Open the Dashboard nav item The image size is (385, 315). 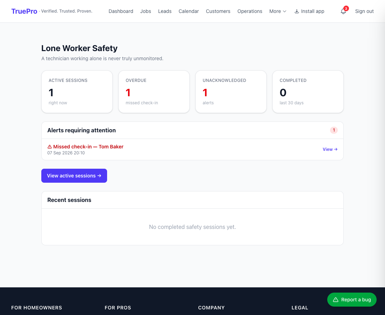point(121,11)
